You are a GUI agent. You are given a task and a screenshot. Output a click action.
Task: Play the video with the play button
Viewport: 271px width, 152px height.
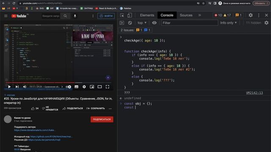coord(9,87)
